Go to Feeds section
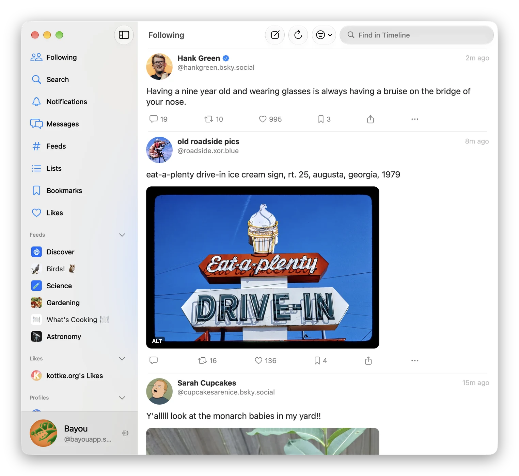519x476 pixels. [48, 146]
